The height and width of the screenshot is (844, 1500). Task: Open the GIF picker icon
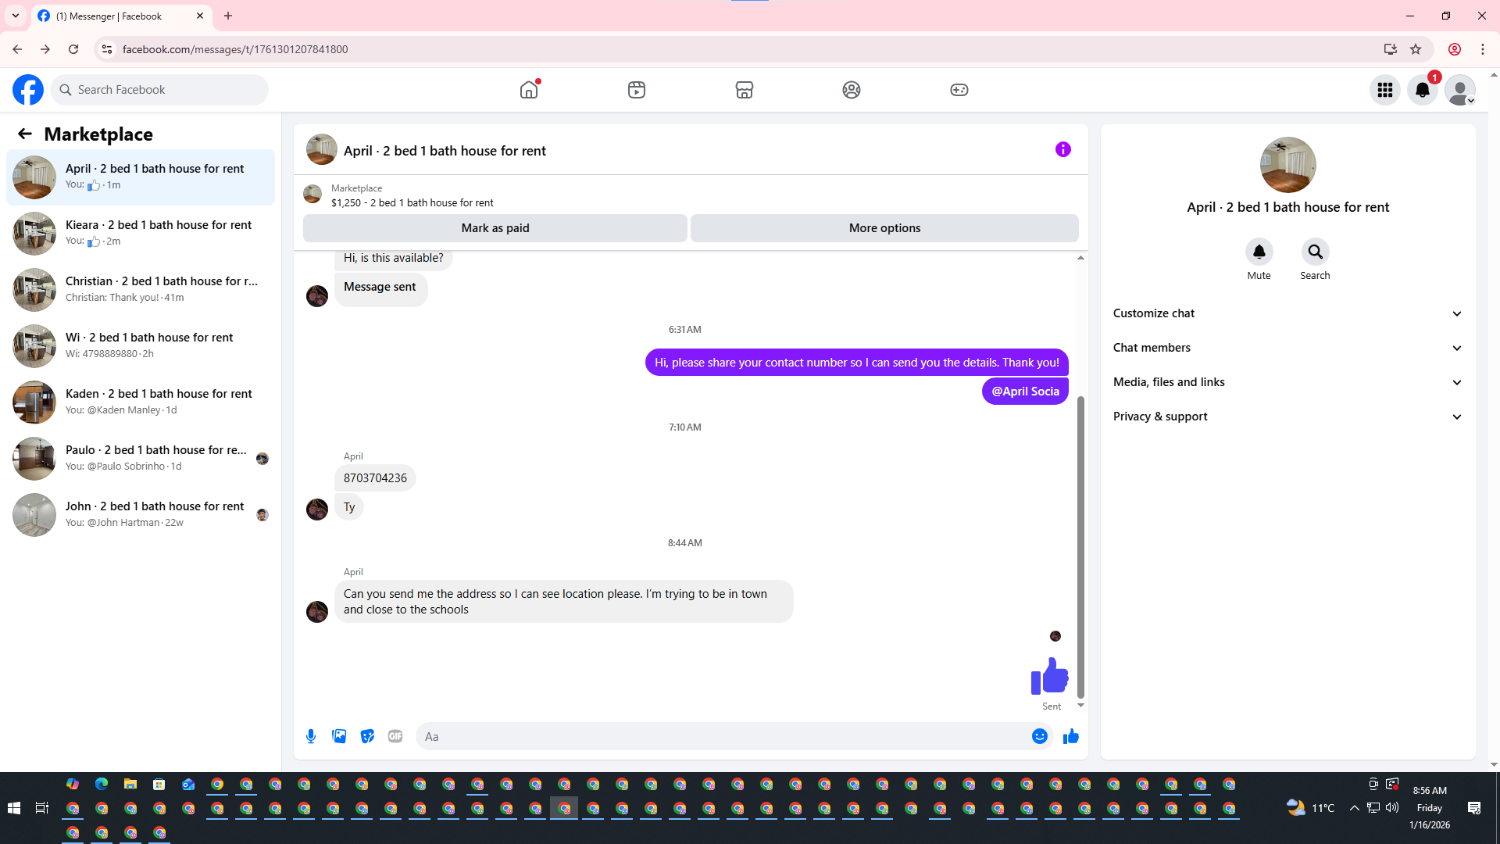point(395,736)
